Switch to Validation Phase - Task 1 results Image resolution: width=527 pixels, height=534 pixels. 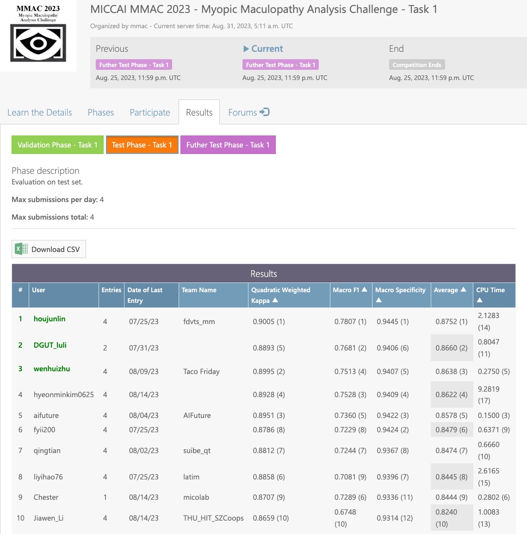(57, 145)
